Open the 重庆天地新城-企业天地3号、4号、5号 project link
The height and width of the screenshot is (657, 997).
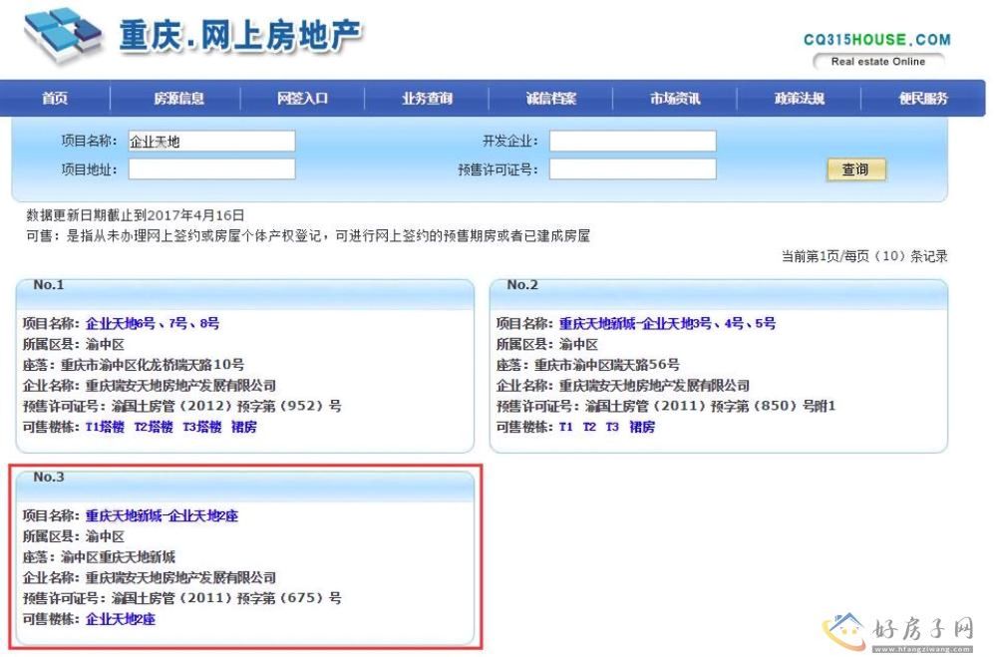coord(667,324)
